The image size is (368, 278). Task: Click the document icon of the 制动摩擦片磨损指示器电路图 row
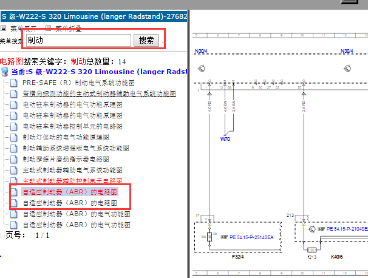(x=14, y=159)
